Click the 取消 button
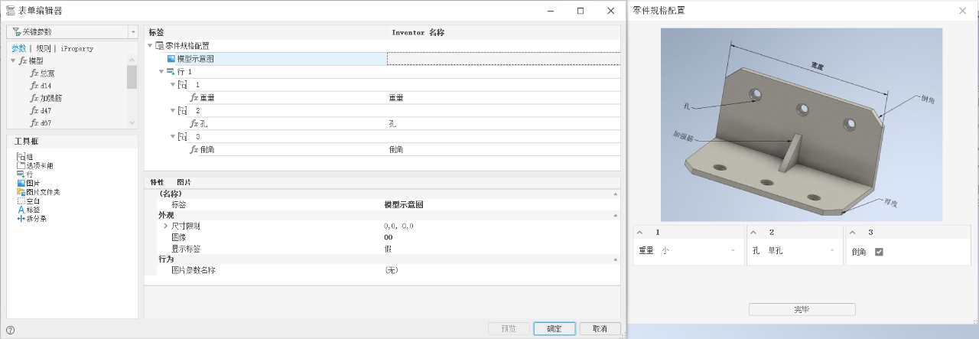979x339 pixels. click(x=600, y=329)
